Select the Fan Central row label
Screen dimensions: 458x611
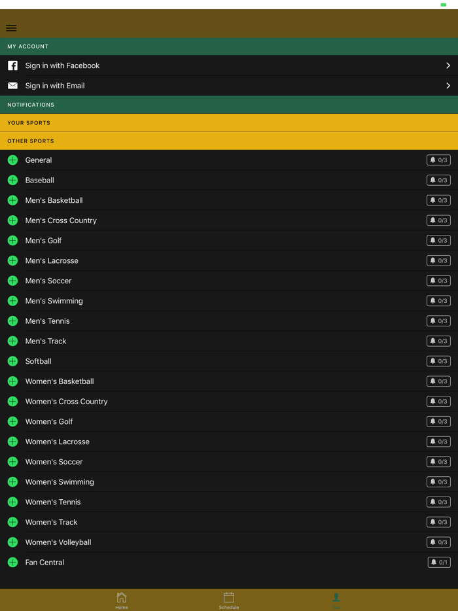pyautogui.click(x=44, y=563)
